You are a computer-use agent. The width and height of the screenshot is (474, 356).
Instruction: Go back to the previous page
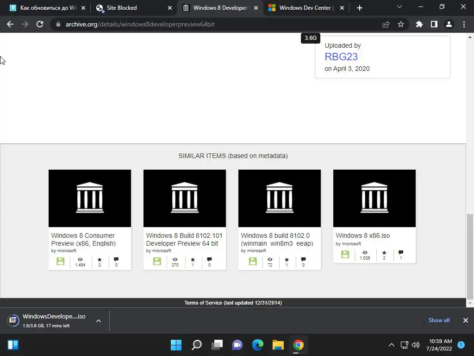(10, 24)
